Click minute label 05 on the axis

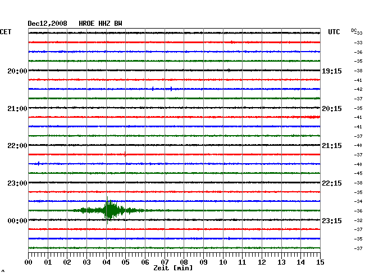click(x=125, y=262)
